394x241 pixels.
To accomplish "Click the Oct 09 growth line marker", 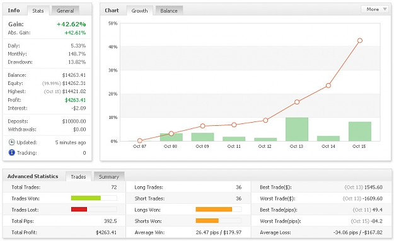I will tap(202, 126).
